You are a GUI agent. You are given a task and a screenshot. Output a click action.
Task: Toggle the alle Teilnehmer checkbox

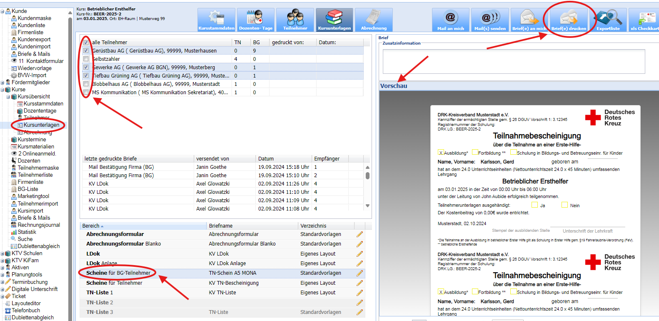(x=86, y=43)
